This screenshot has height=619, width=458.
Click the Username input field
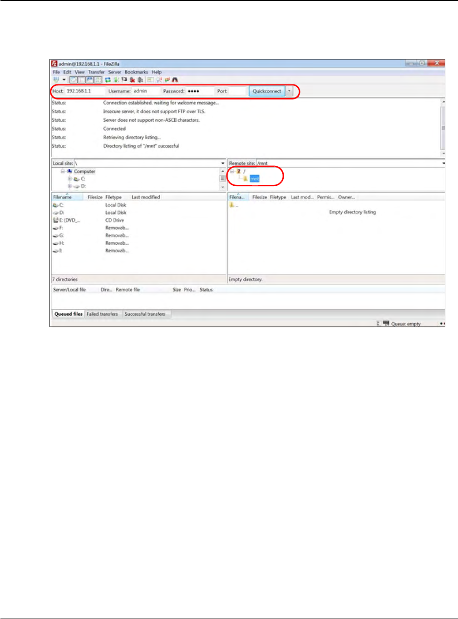point(146,91)
